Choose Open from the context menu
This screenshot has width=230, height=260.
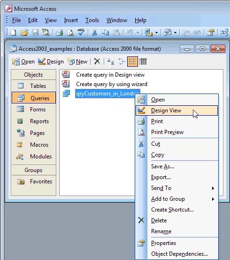coord(176,100)
